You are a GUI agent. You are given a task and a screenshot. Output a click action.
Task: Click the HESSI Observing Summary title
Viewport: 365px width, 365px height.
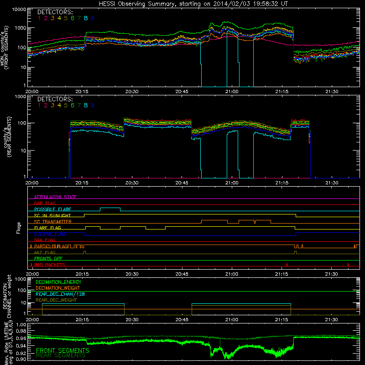click(193, 4)
